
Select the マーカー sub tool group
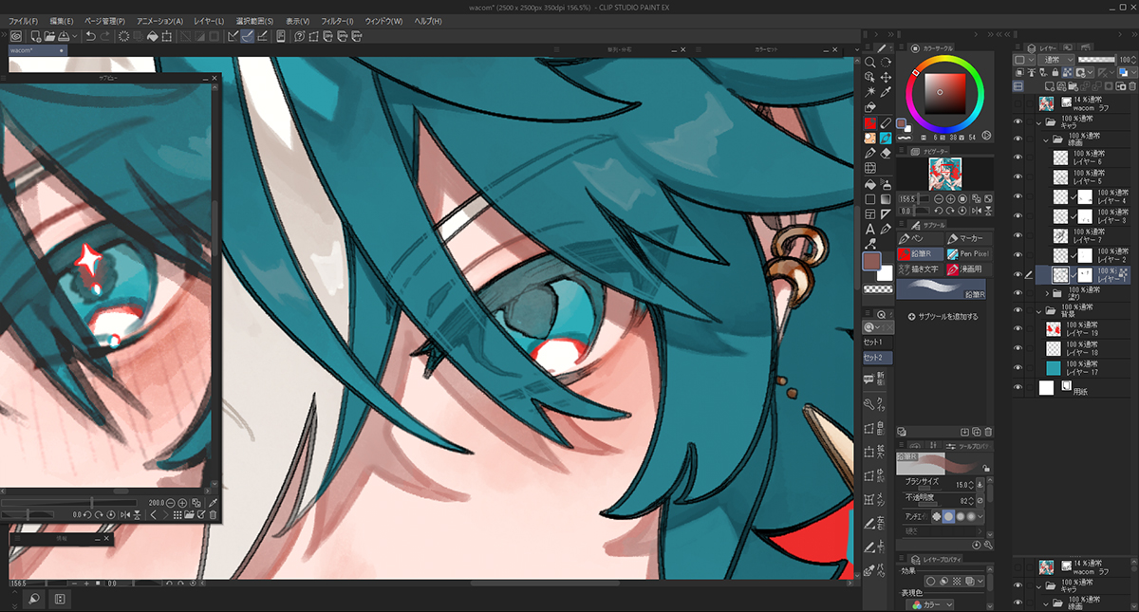967,239
